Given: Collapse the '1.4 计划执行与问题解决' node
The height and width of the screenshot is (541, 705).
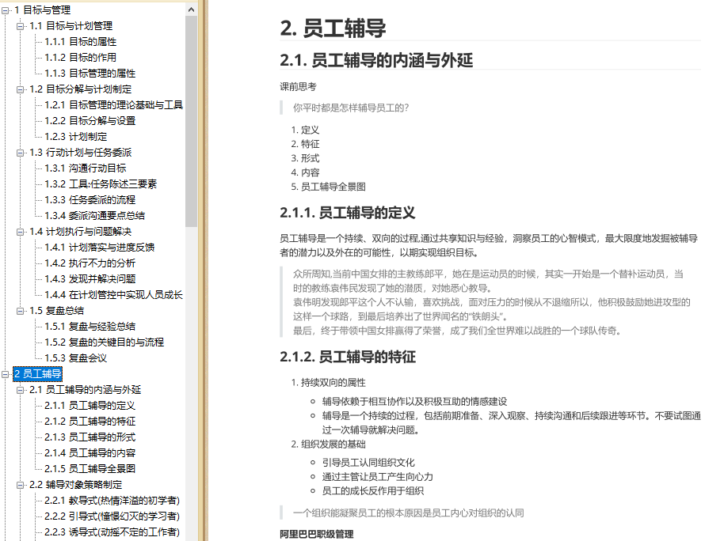Looking at the screenshot, I should (20, 232).
